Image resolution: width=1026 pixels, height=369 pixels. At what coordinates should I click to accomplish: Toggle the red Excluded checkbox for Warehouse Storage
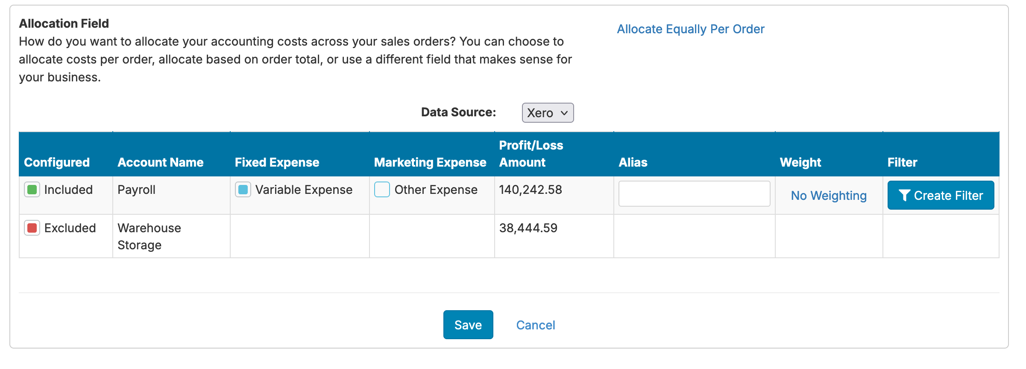32,228
